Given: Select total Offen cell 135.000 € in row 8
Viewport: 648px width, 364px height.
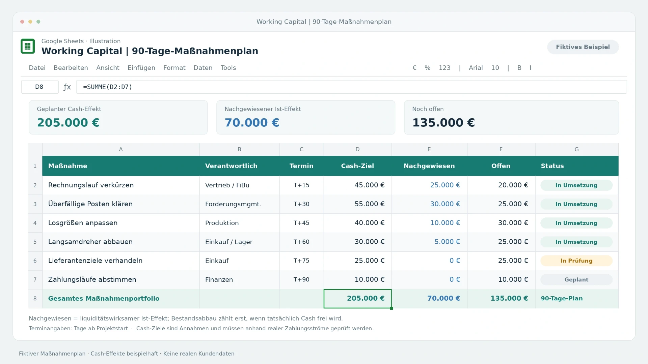Looking at the screenshot, I should click(501, 298).
